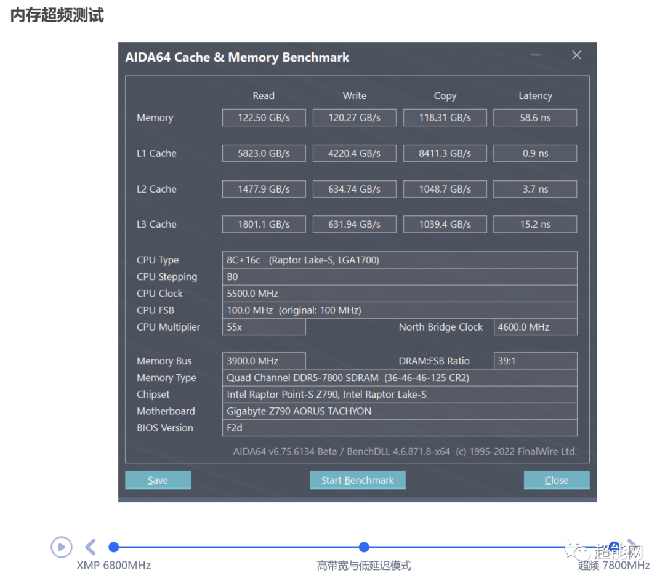Click the L2 Cache Copy value 1048.7 GB/s
The height and width of the screenshot is (581, 665).
point(445,189)
